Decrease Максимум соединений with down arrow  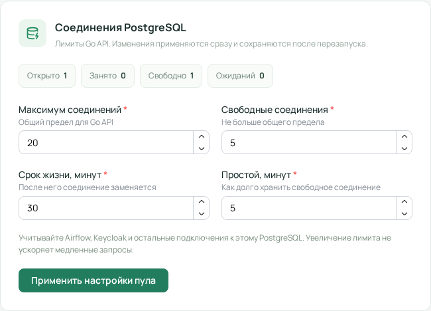pos(202,148)
